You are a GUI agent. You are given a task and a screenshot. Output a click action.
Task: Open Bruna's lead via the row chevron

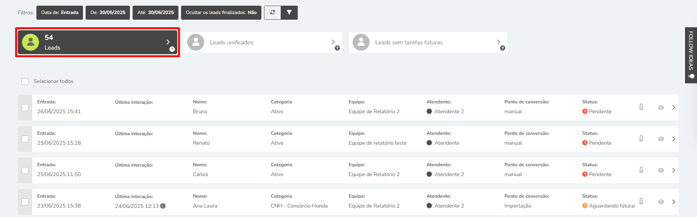pyautogui.click(x=674, y=108)
